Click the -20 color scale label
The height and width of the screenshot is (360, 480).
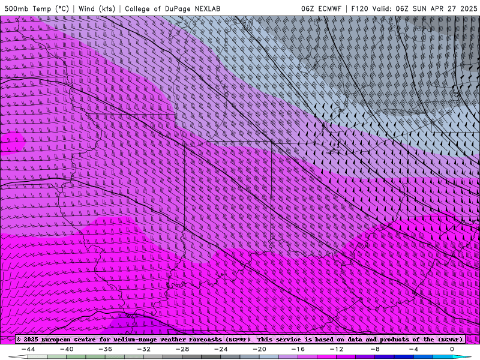pos(260,349)
